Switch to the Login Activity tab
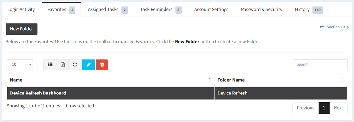The image size is (354, 122). (x=21, y=9)
